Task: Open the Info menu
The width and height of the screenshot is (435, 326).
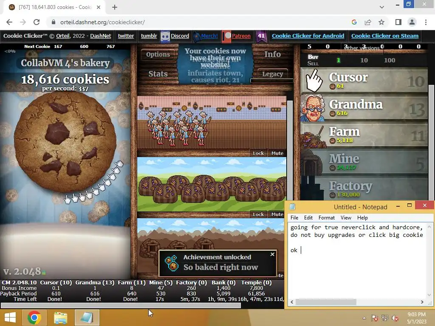Action: [x=272, y=54]
